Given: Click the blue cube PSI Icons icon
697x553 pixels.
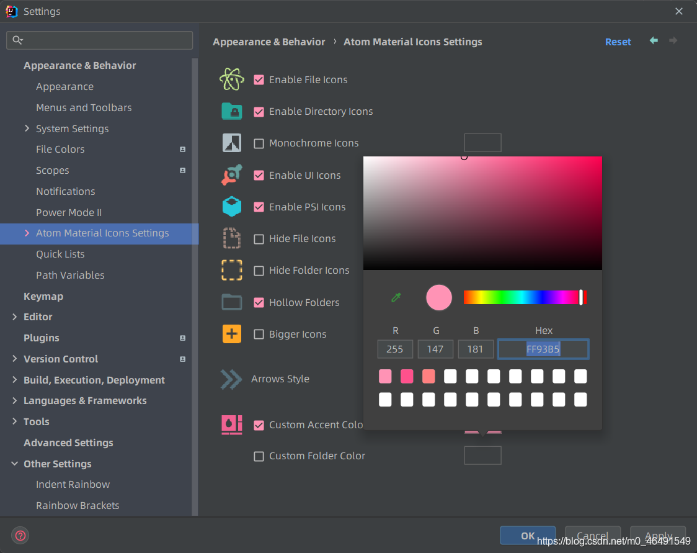Looking at the screenshot, I should click(231, 207).
